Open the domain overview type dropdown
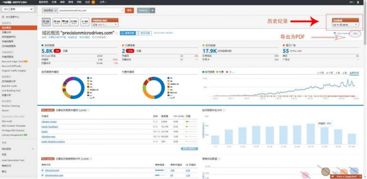Image resolution: width=367 pixels, height=179 pixels. coord(50,11)
